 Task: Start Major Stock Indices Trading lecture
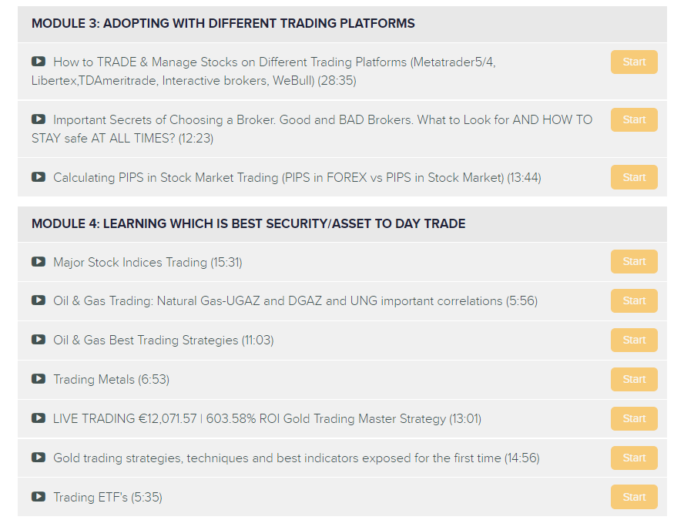634,261
